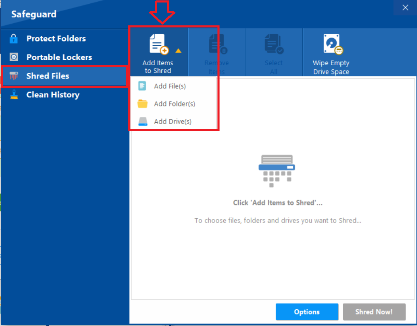Choose Add Folder(s) menu entry
Viewport: 417px width, 326px height.
[174, 104]
